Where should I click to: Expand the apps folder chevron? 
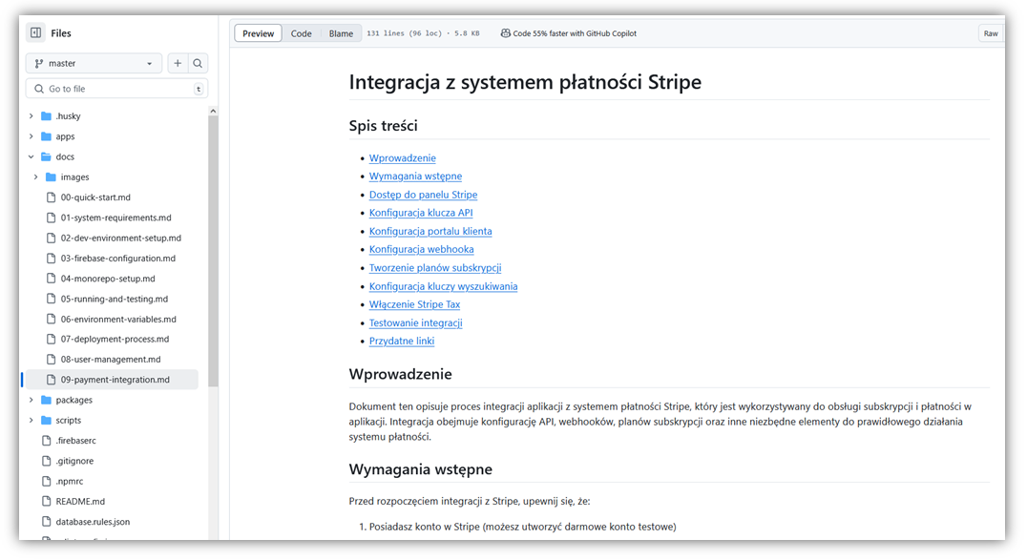coord(31,136)
